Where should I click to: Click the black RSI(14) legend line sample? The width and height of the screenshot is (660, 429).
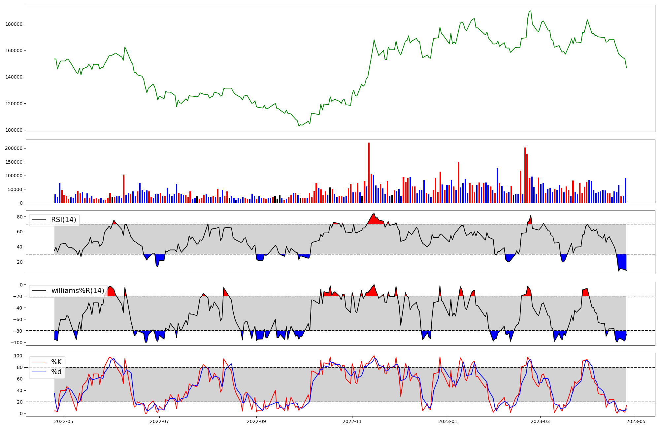click(x=38, y=220)
